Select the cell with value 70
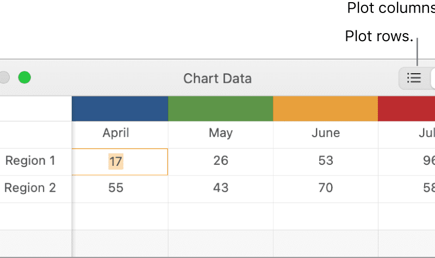The image size is (435, 258). [325, 189]
